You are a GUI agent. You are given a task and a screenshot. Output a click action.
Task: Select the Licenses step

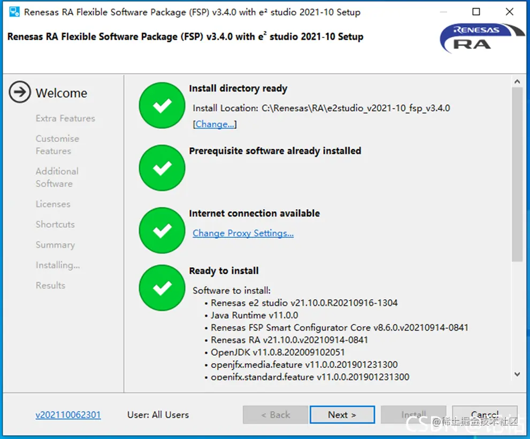click(x=53, y=204)
